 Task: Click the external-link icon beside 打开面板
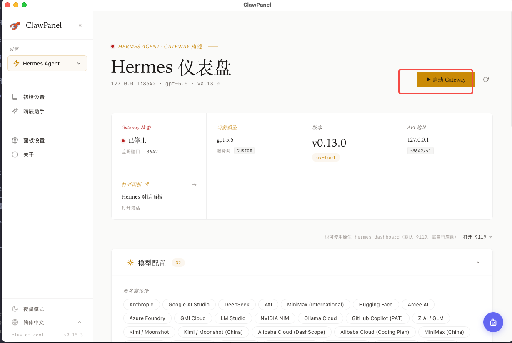(x=147, y=184)
